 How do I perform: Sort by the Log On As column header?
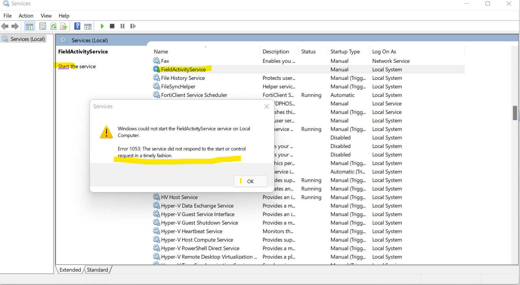click(417, 51)
